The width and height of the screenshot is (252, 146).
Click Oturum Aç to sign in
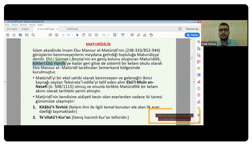pos(192,29)
